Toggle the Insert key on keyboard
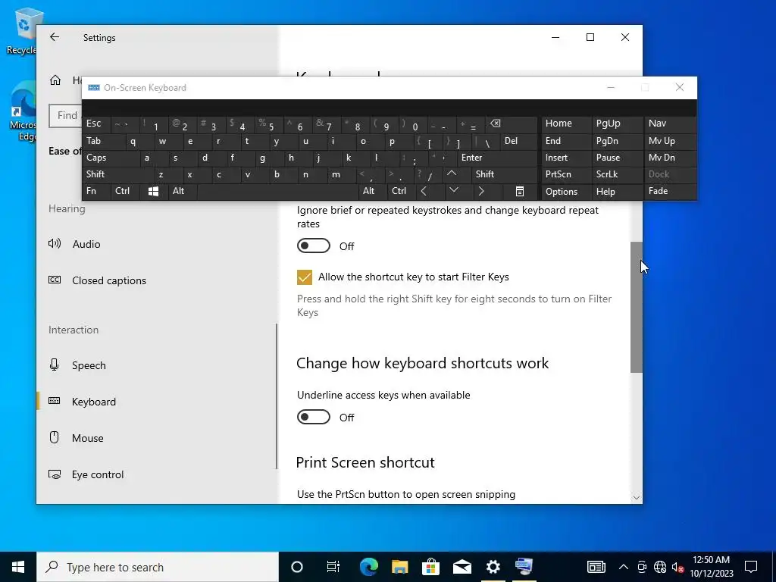 [x=566, y=158]
